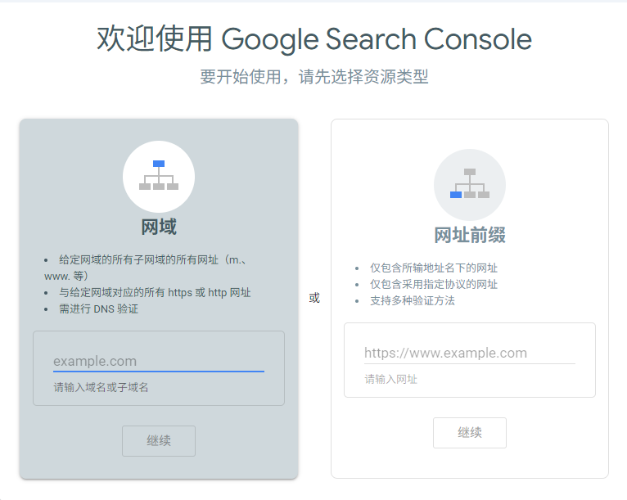627x500 pixels.
Task: Click the 需进行 DNS 验证 bullet item
Action: [98, 309]
